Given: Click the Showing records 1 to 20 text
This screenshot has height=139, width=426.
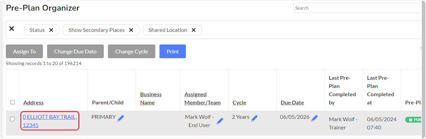Looking at the screenshot, I should click(44, 64).
